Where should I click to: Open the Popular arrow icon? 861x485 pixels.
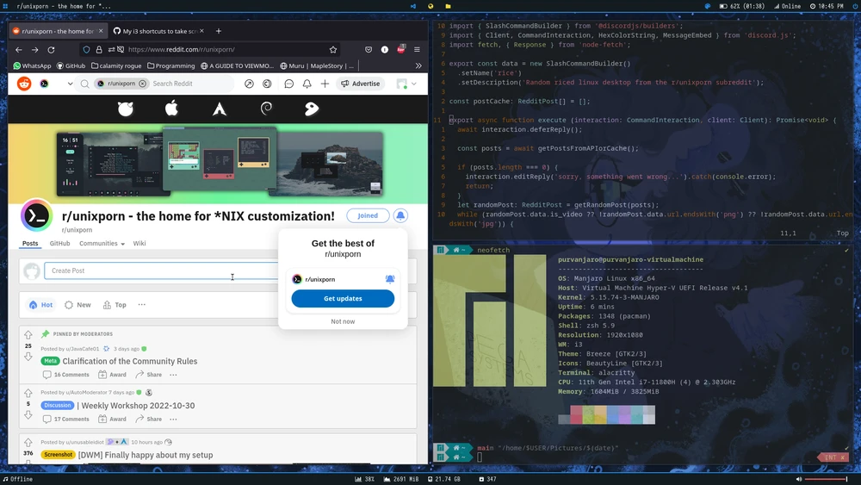click(249, 84)
